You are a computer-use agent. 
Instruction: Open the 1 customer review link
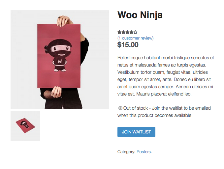[135, 38]
